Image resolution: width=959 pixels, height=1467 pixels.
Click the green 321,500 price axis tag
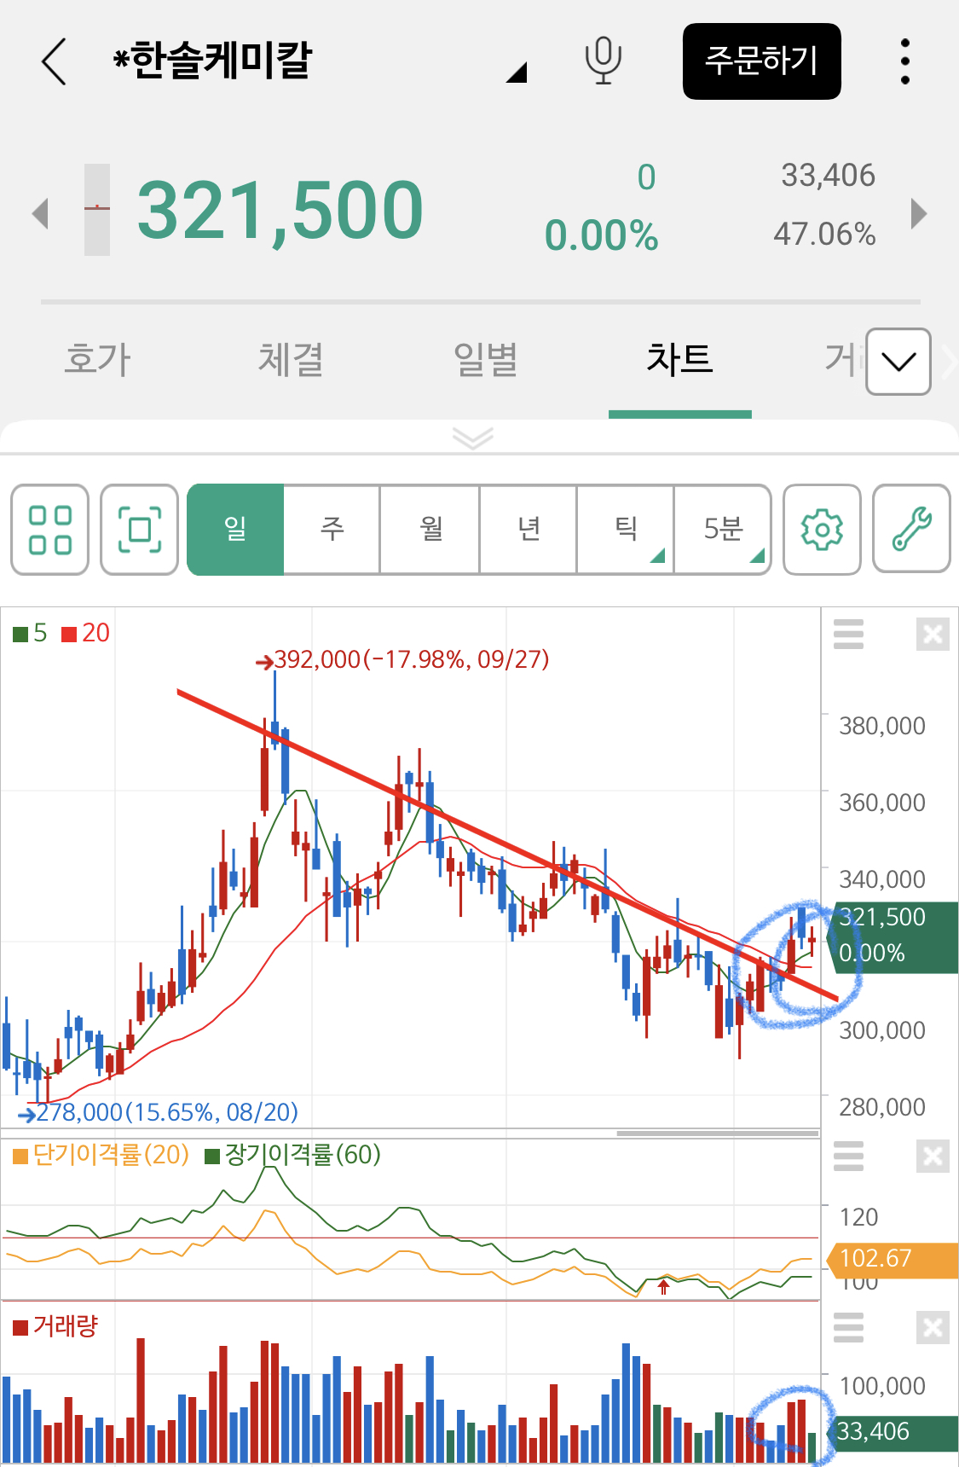893,937
